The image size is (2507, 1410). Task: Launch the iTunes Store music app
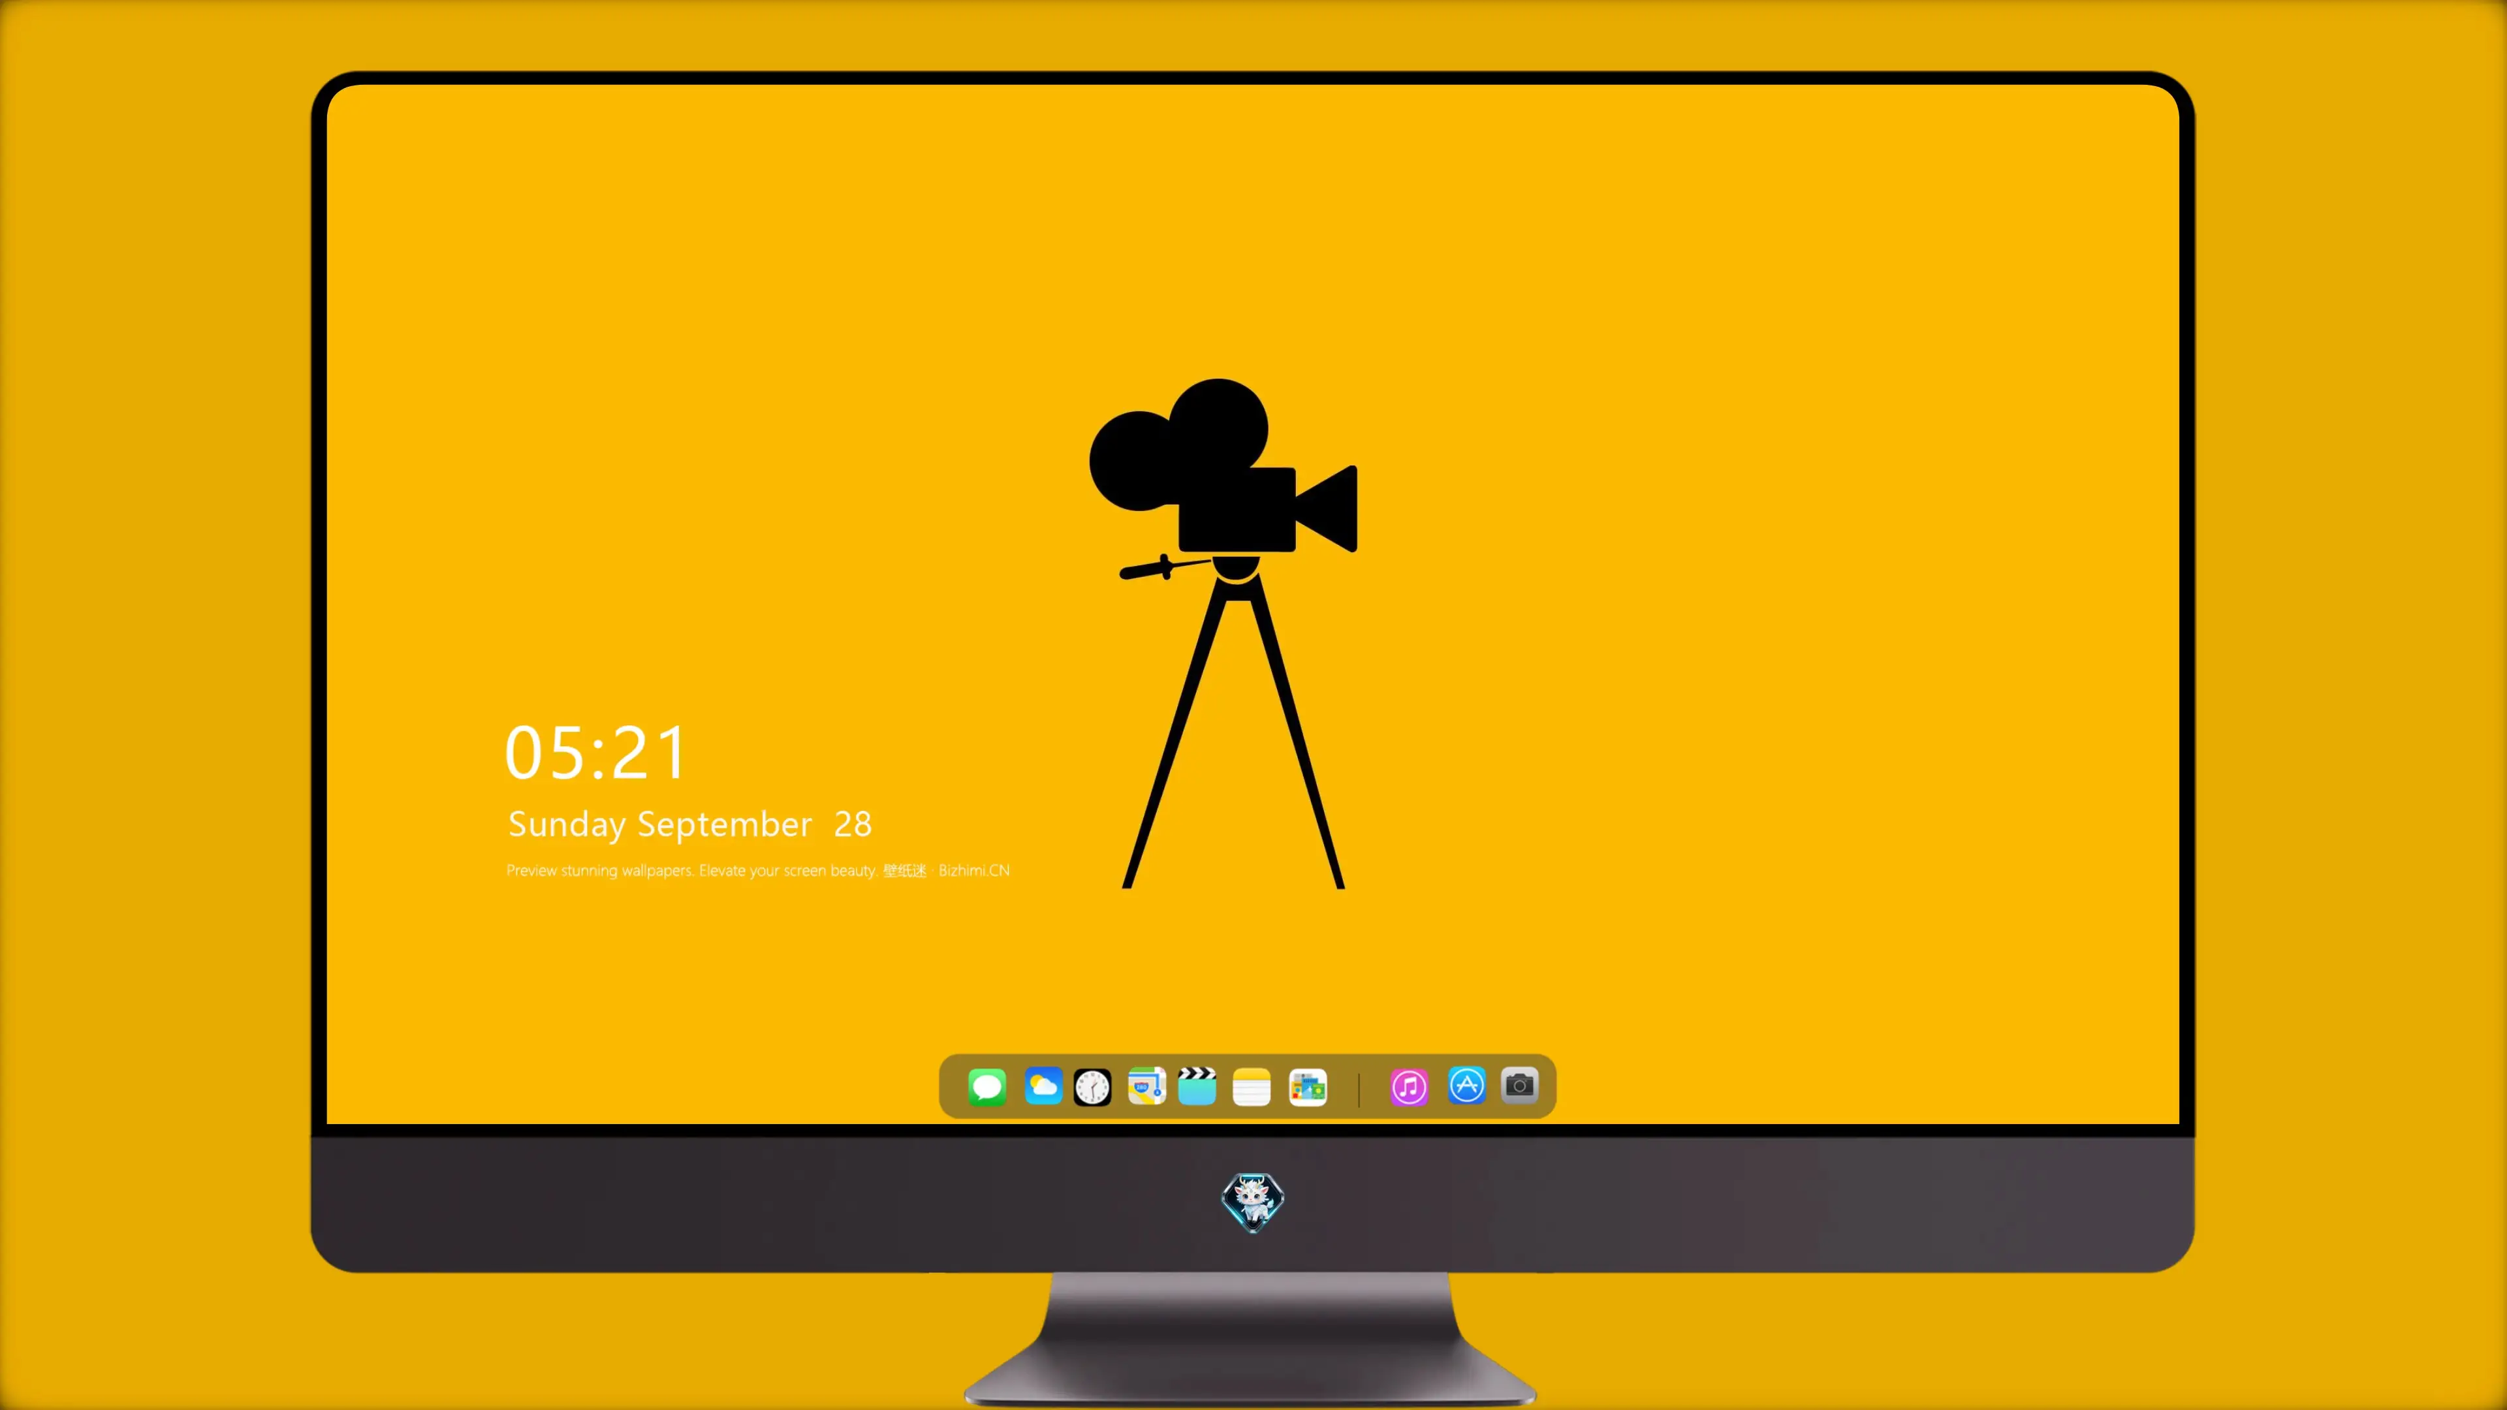(1410, 1087)
